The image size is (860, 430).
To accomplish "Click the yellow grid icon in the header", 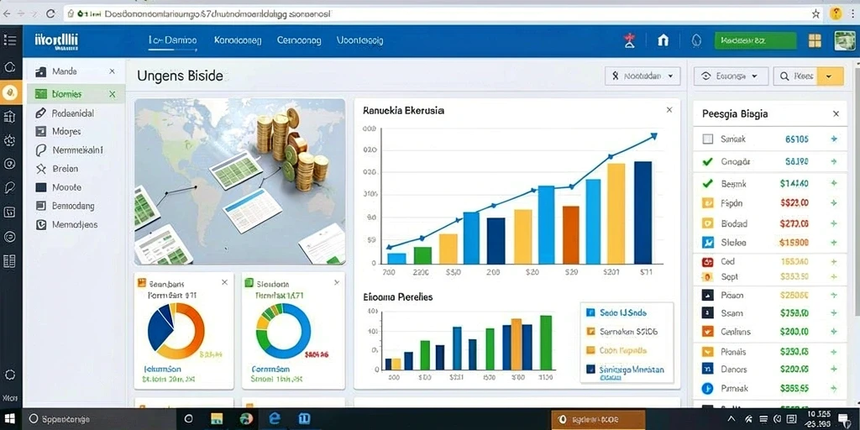I will point(815,40).
